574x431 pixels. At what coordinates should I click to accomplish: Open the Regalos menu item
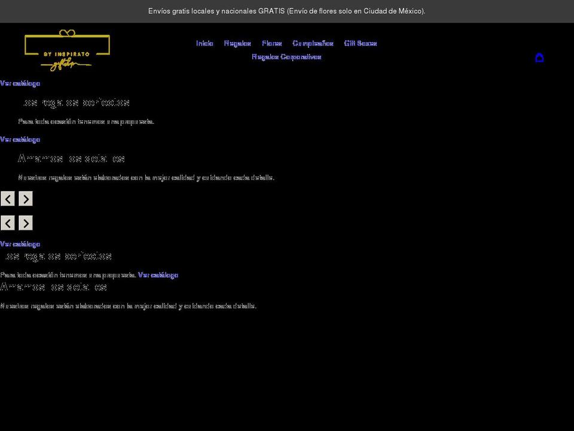[x=237, y=43]
